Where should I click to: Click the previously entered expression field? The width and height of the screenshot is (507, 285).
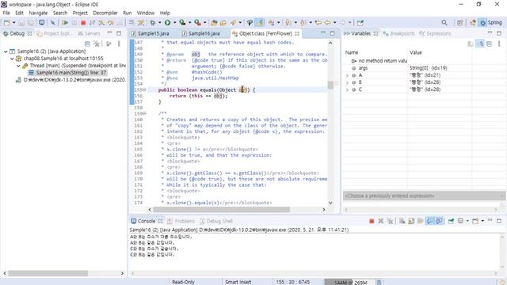coord(424,196)
